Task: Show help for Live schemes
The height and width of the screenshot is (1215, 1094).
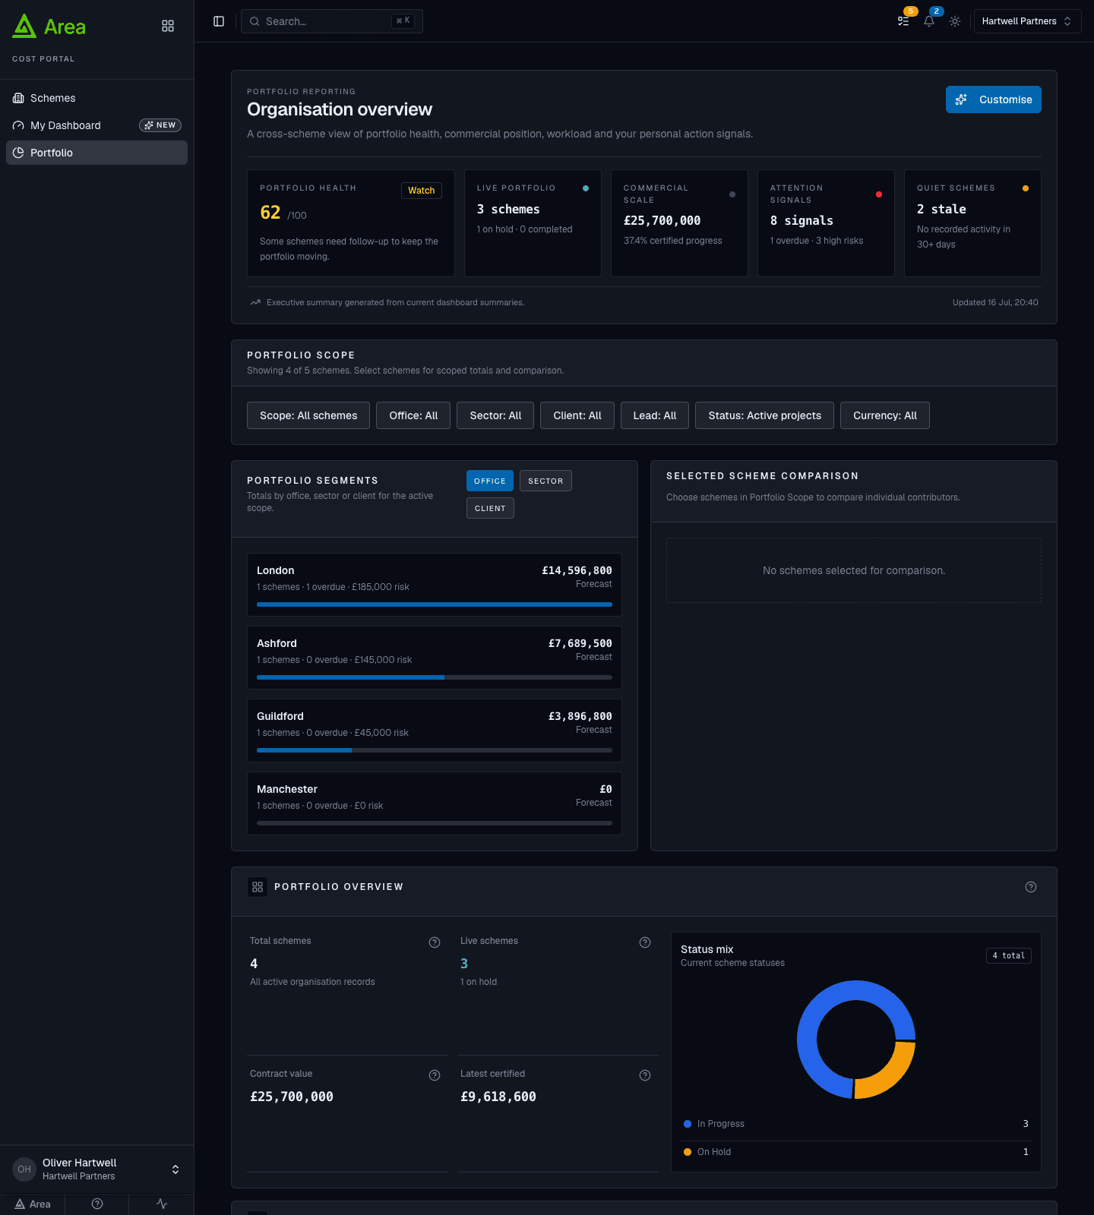Action: pyautogui.click(x=645, y=942)
